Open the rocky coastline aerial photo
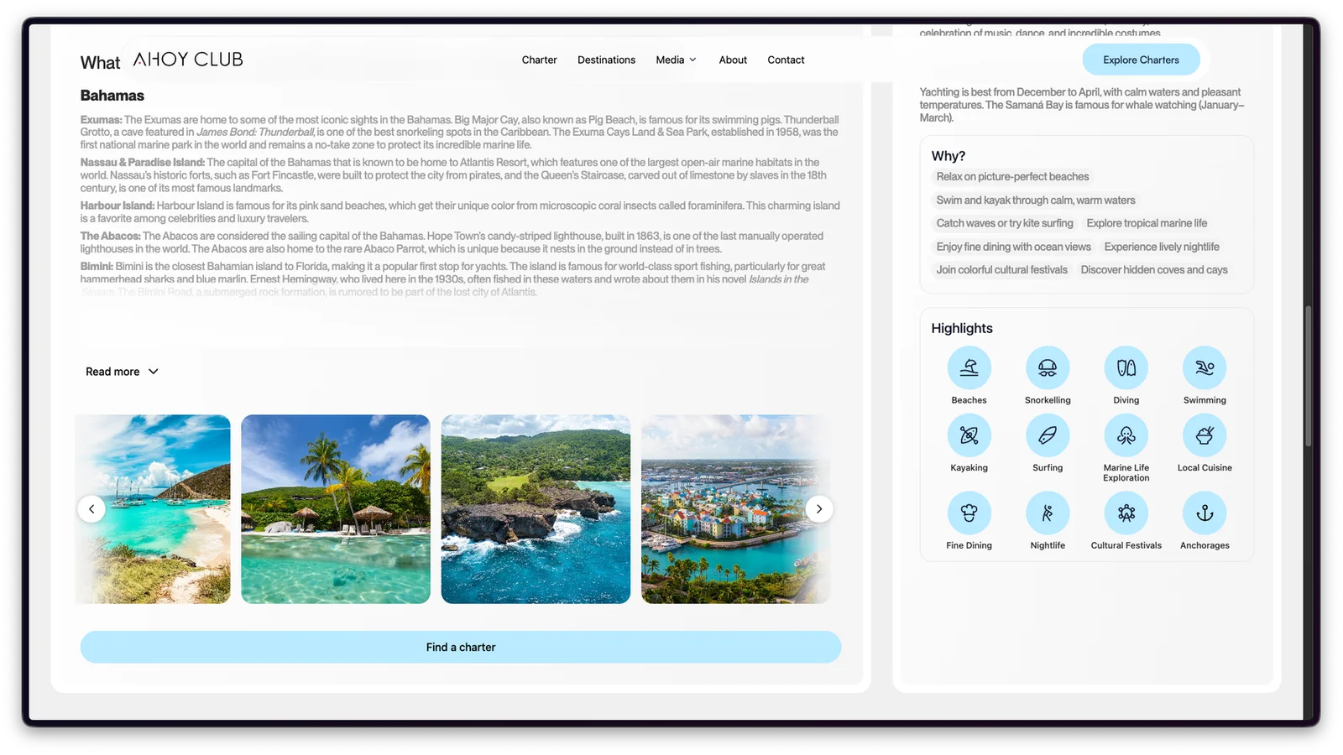The height and width of the screenshot is (755, 1343). (536, 509)
